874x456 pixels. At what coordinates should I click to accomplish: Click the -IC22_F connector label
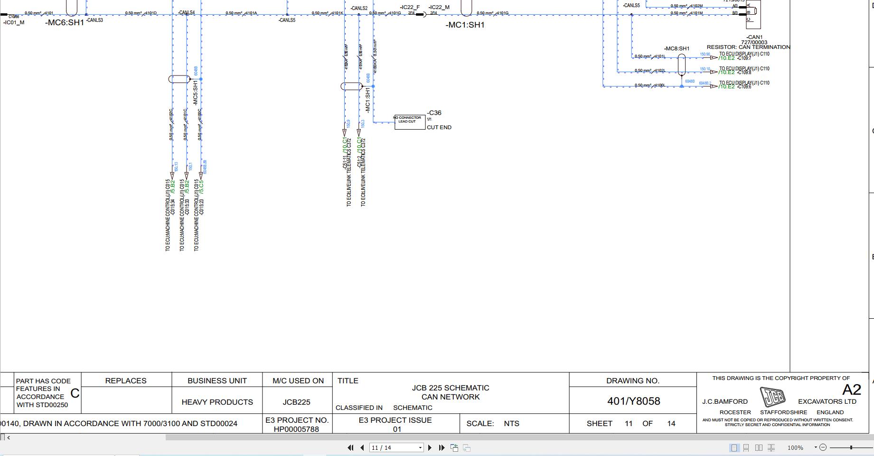pos(410,8)
